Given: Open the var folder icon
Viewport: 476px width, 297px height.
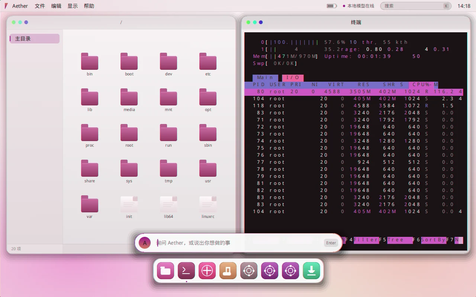Looking at the screenshot, I should click(x=90, y=204).
